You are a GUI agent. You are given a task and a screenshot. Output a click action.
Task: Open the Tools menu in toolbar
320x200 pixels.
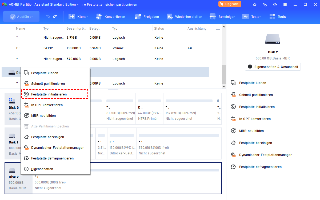[277, 17]
